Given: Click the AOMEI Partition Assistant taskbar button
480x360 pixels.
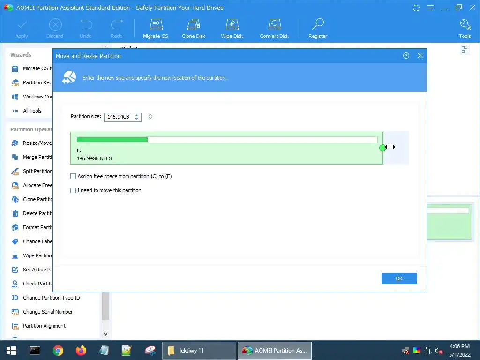Looking at the screenshot, I should [275, 351].
